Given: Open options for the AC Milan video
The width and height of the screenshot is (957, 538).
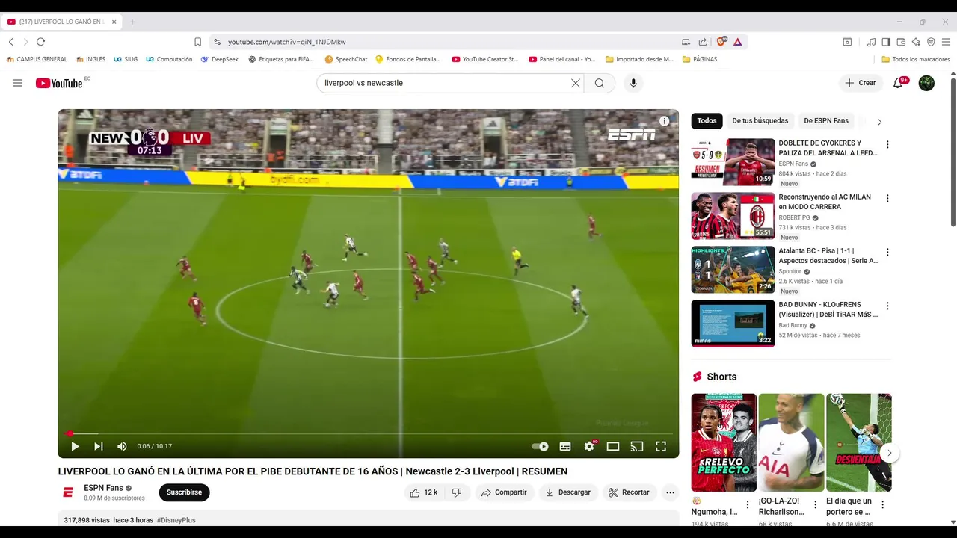Looking at the screenshot, I should pos(887,198).
